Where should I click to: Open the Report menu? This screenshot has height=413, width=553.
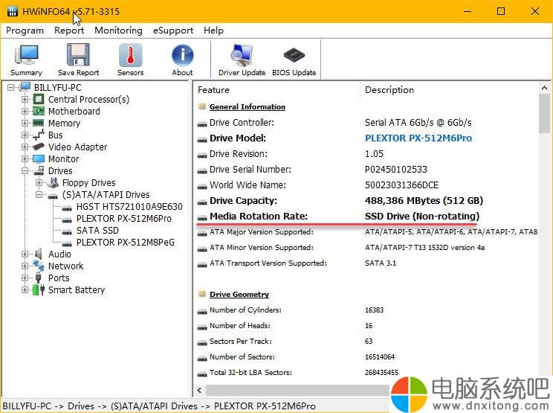pyautogui.click(x=69, y=31)
